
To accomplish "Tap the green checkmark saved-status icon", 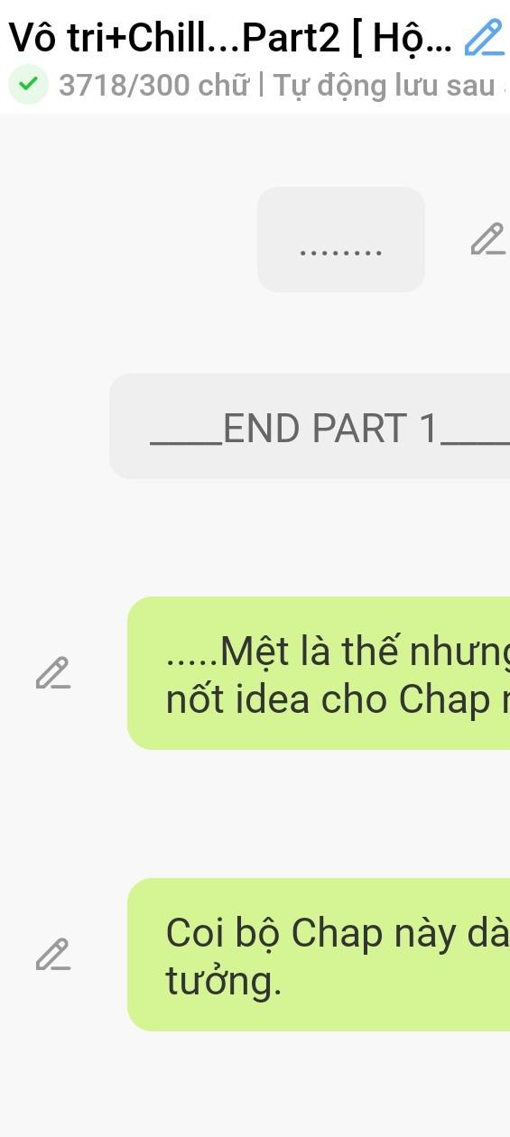I will [x=28, y=85].
